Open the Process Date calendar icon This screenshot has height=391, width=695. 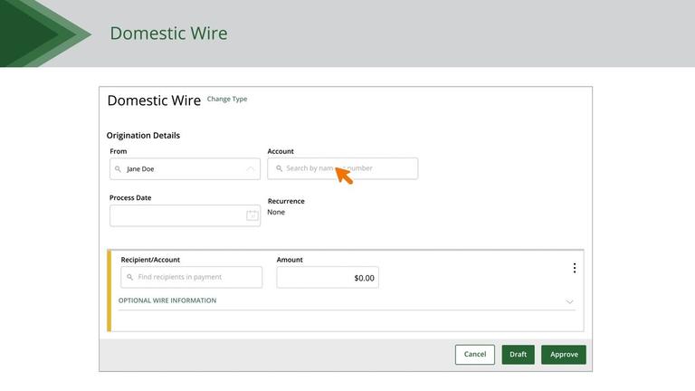[252, 215]
